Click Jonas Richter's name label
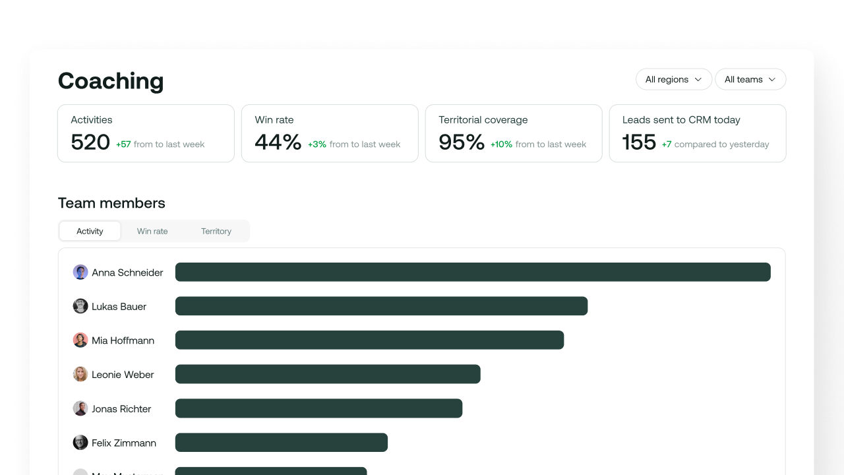The height and width of the screenshot is (475, 844). (x=121, y=409)
